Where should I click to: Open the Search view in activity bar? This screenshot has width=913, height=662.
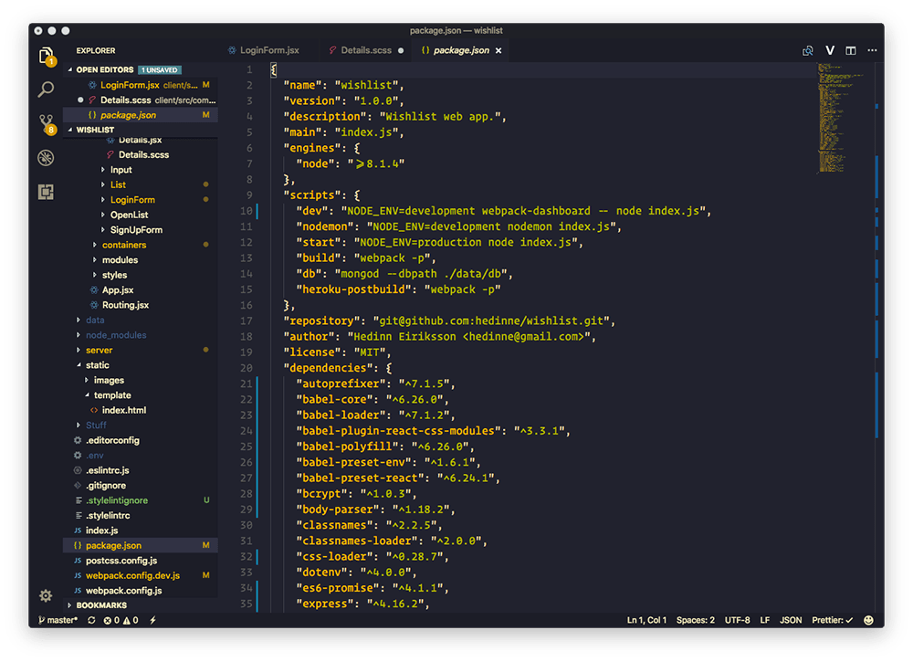[46, 89]
